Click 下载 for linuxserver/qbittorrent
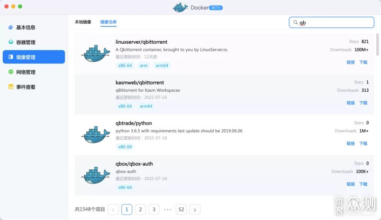 tap(363, 62)
